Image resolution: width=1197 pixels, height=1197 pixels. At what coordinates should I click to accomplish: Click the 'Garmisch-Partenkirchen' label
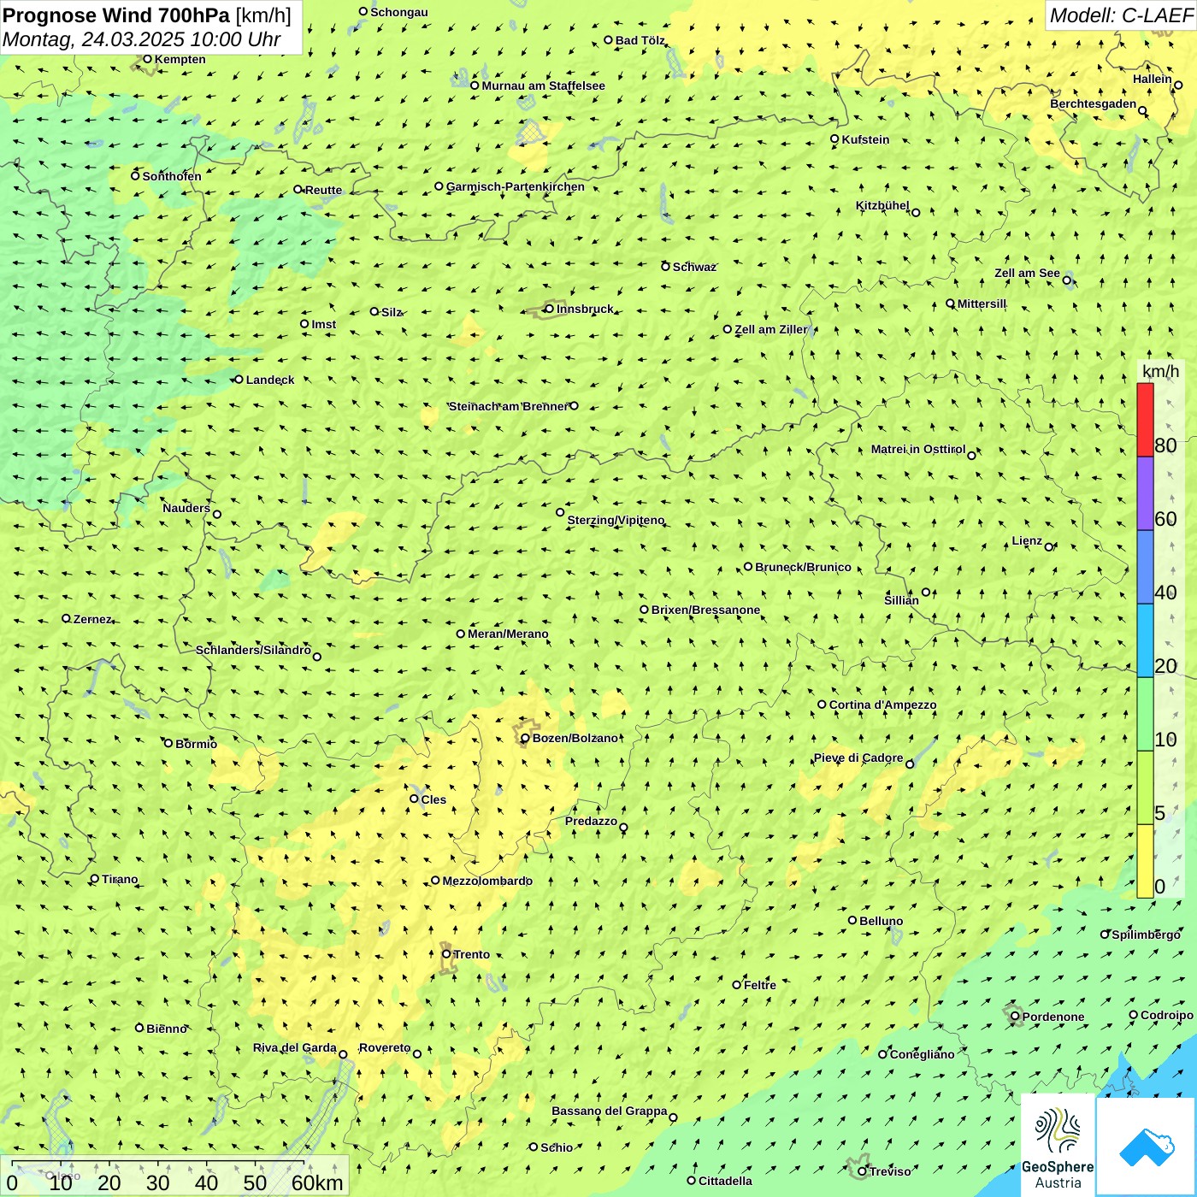coord(516,186)
